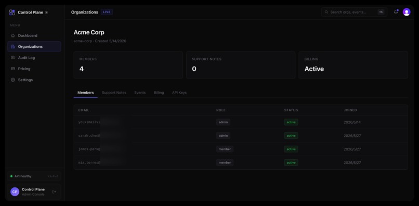
Task: Click the member role badge for mia.torres
Action: click(x=225, y=162)
